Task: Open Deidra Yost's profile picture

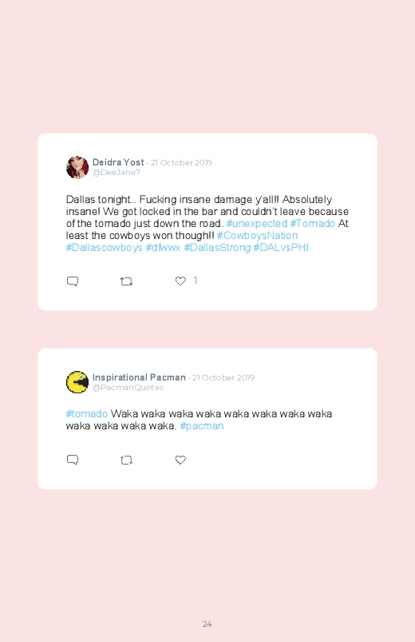Action: [77, 167]
